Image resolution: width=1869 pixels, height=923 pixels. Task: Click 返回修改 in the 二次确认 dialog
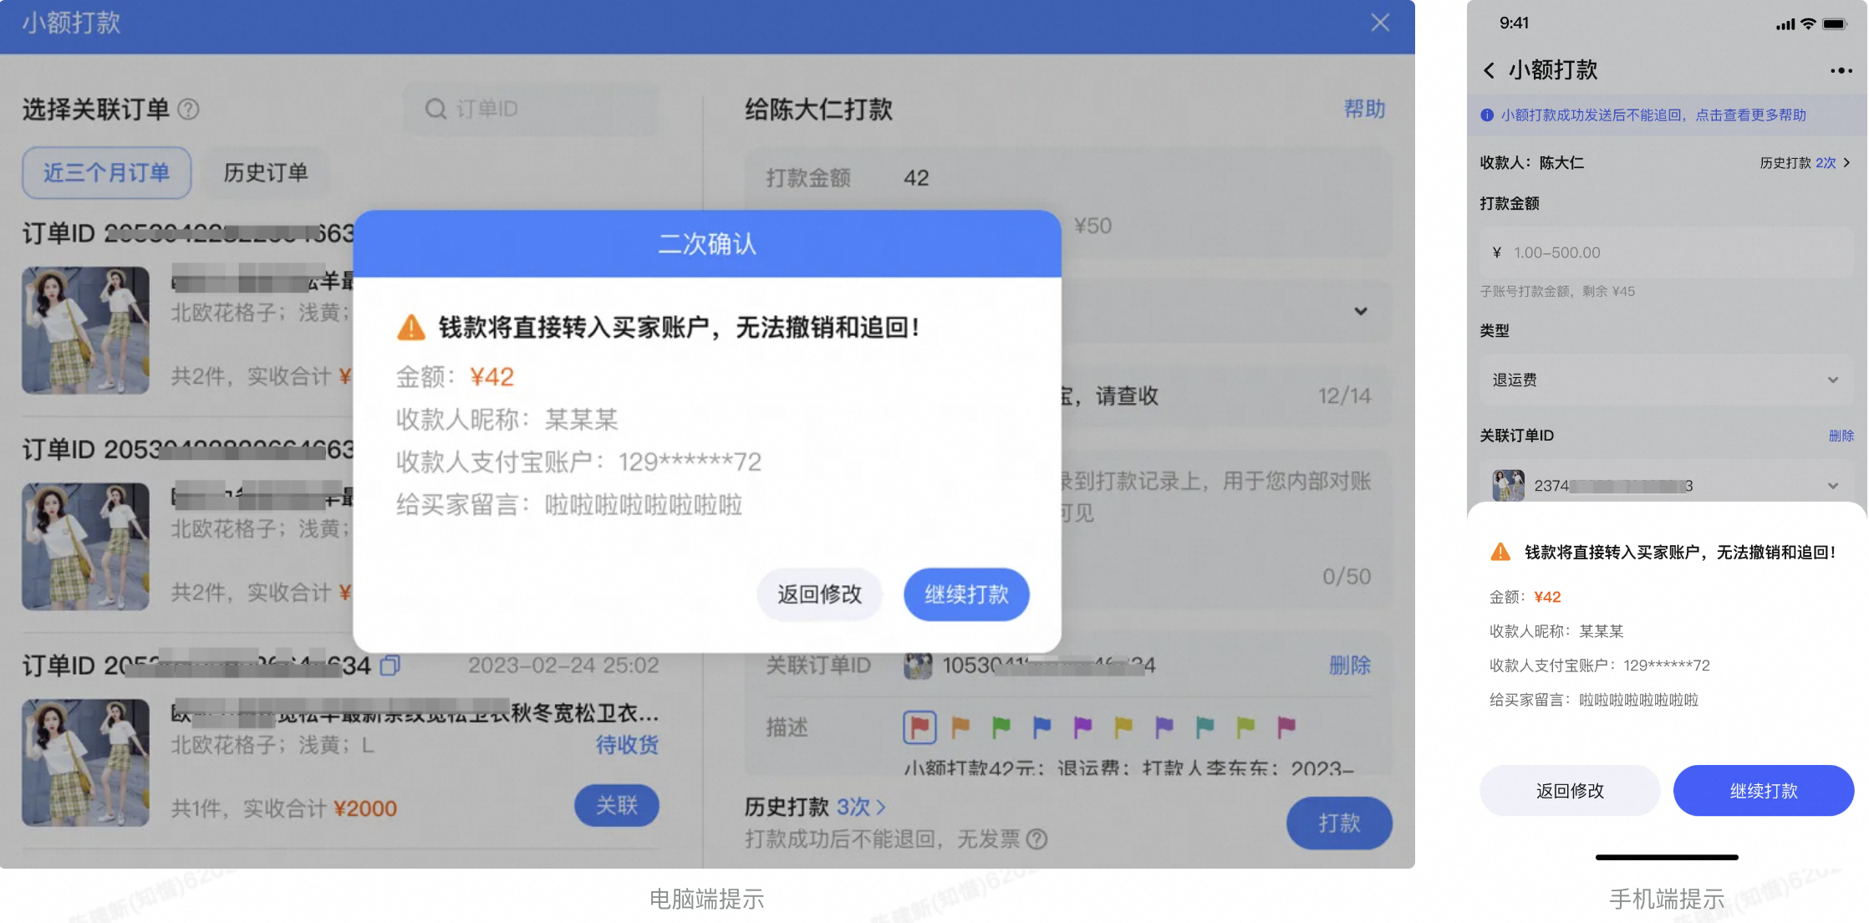pyautogui.click(x=819, y=594)
